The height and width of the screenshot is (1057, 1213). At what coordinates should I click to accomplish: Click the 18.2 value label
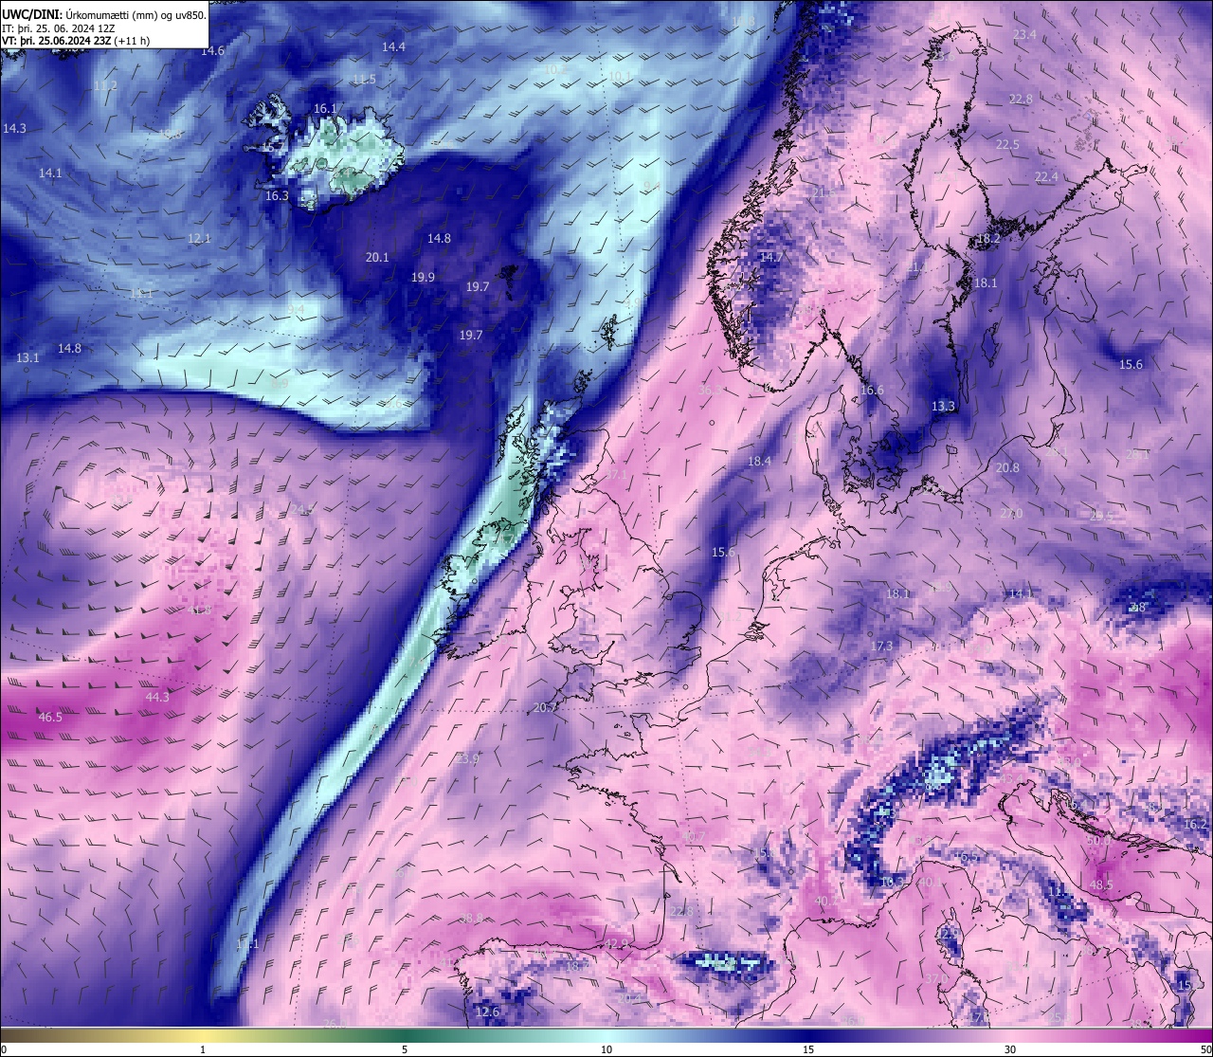(988, 240)
